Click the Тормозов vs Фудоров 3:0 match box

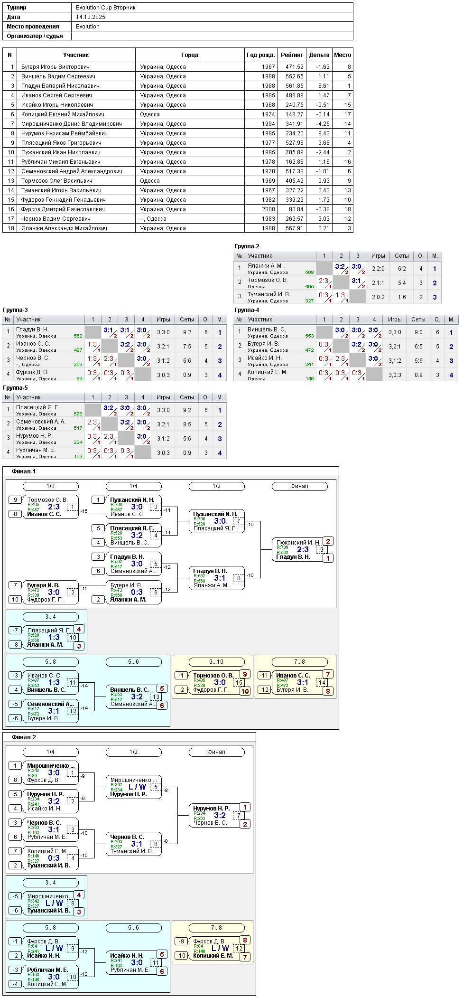point(217,683)
